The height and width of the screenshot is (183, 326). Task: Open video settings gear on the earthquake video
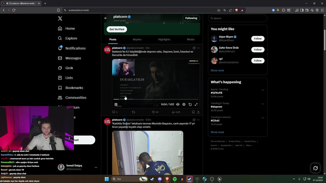click(x=184, y=104)
